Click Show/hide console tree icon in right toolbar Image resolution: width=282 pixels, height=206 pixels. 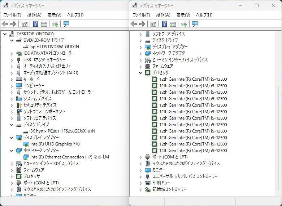tap(153, 24)
